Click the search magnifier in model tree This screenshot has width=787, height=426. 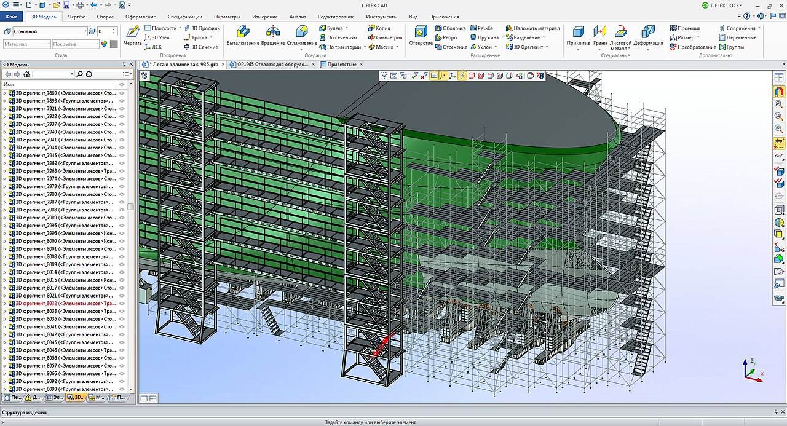click(x=79, y=74)
